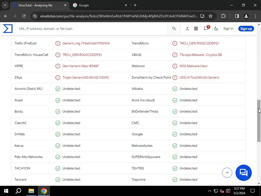Click the search magnifier icon in VirusTotal
This screenshot has width=261, height=196.
tap(174, 29)
